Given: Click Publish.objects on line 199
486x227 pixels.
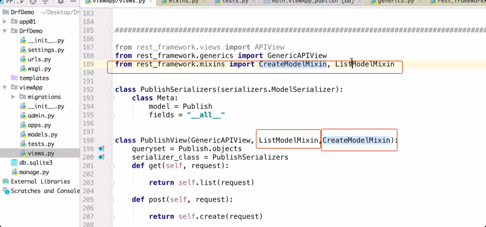Looking at the screenshot, I should [x=210, y=149].
